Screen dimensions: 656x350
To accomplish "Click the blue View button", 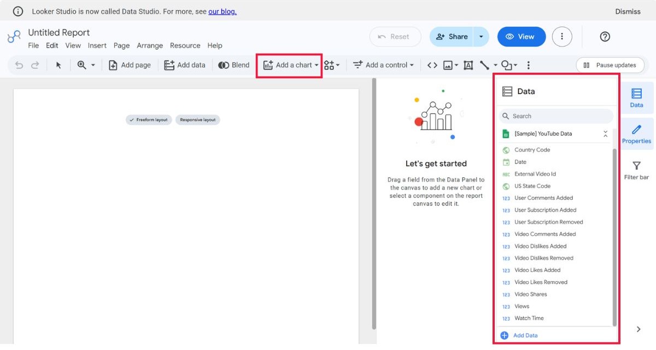I will coord(522,37).
